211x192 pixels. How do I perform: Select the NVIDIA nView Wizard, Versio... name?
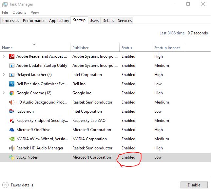42,139
